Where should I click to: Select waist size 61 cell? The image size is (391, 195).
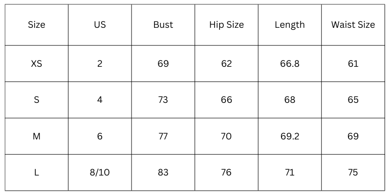pos(353,64)
